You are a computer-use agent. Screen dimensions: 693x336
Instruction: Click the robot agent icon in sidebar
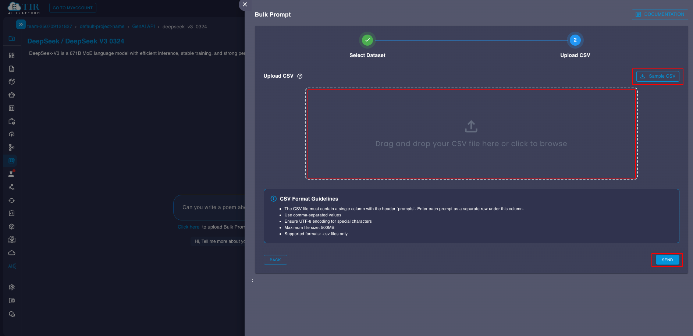12,95
